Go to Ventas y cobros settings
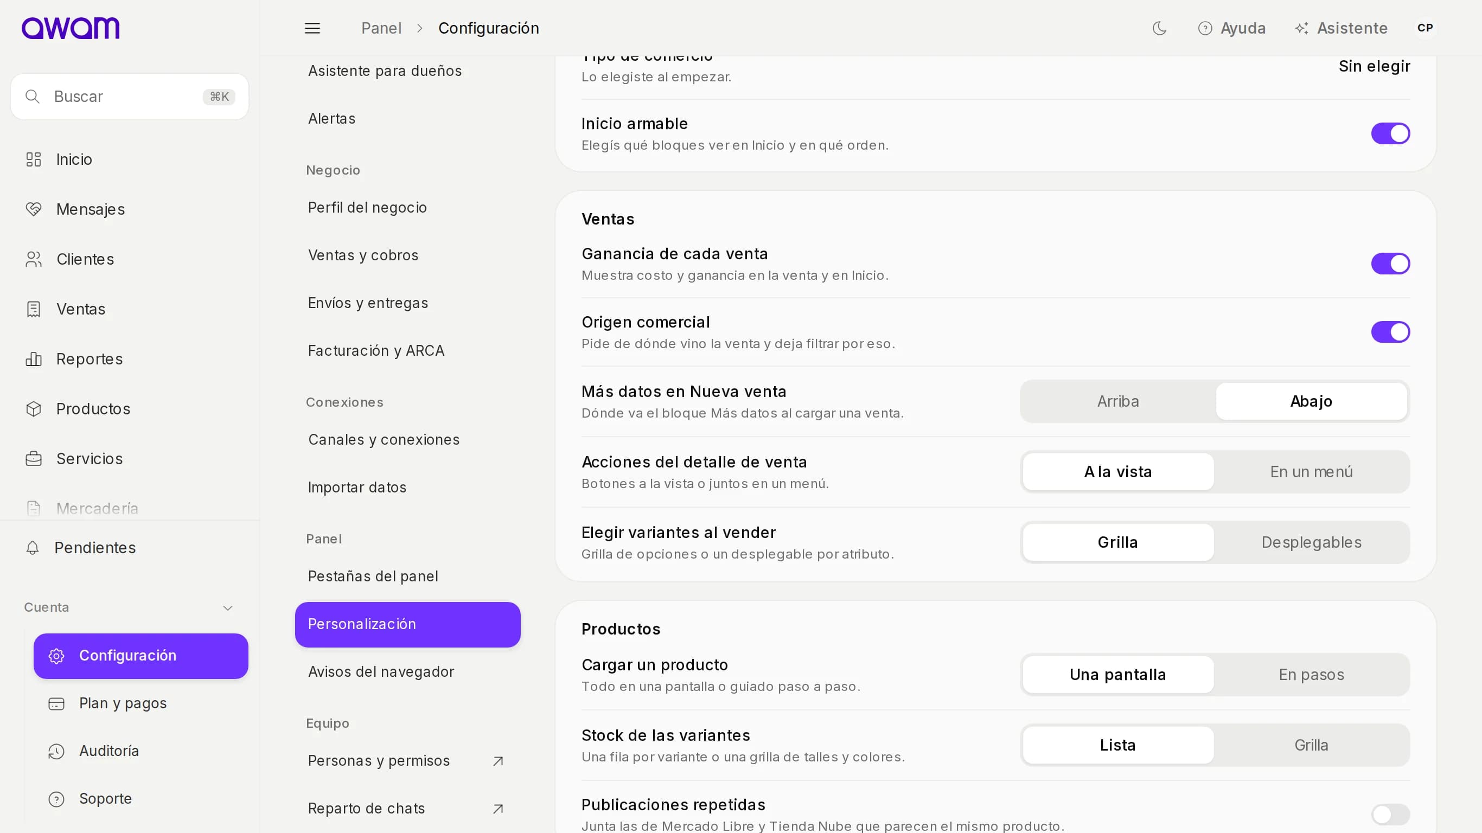This screenshot has width=1482, height=833. 407,255
